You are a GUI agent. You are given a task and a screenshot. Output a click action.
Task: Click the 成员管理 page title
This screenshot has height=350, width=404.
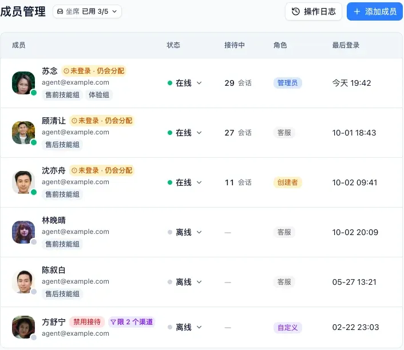[x=23, y=11]
